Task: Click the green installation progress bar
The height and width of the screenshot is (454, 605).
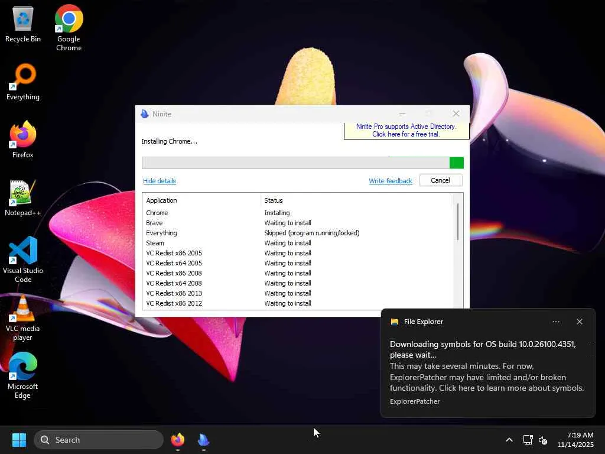Action: (x=302, y=163)
